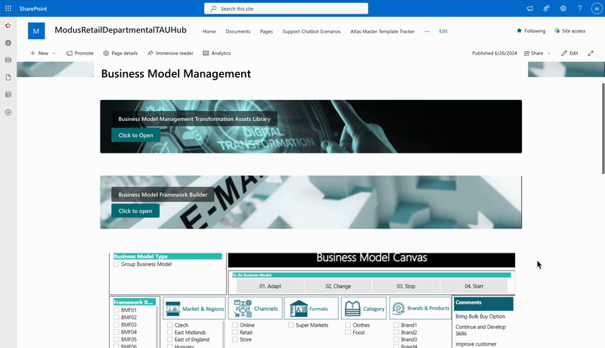Image resolution: width=605 pixels, height=348 pixels.
Task: Check the Clothes category checkbox
Action: (348, 325)
